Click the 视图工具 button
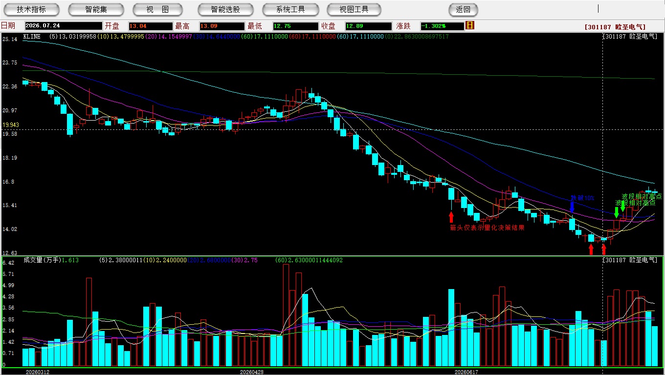This screenshot has width=665, height=375. 354,9
